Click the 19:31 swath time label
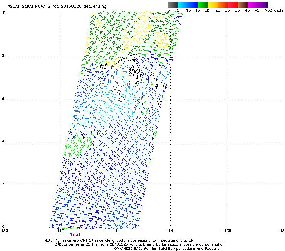Screen dimensions: 285x251 click(75, 234)
